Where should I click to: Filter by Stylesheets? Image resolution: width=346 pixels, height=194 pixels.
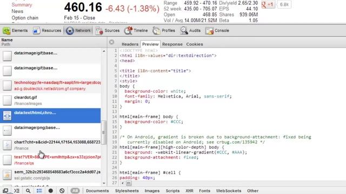pyautogui.click(x=127, y=191)
